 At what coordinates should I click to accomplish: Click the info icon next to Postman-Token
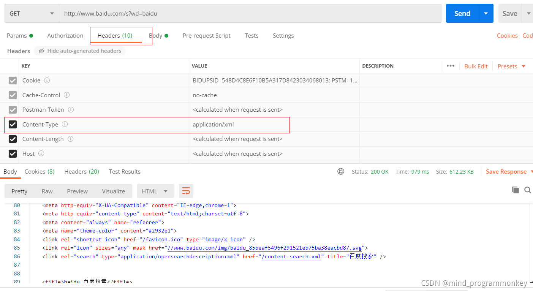pyautogui.click(x=71, y=110)
